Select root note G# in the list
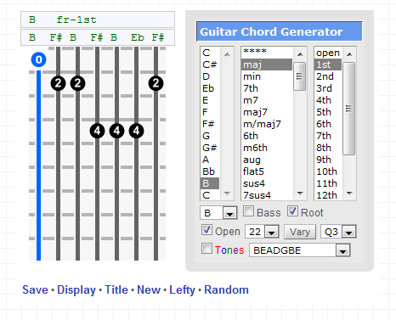396x320 pixels. tap(210, 148)
